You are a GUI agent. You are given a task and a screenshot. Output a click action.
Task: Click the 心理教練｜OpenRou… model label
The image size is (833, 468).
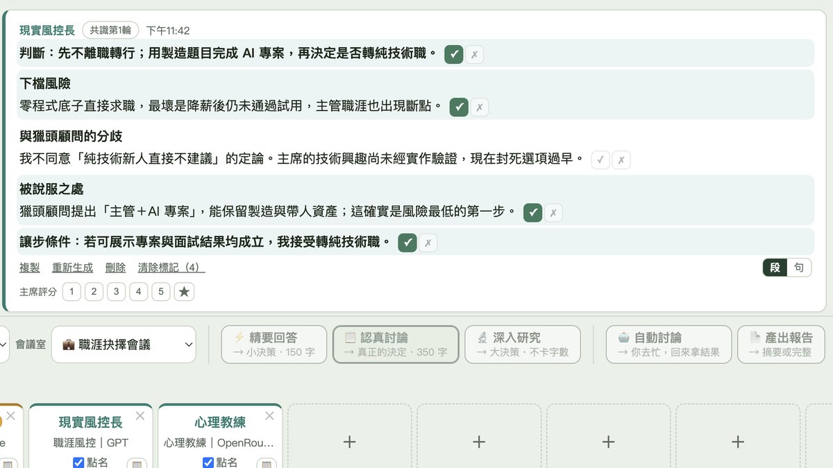219,442
